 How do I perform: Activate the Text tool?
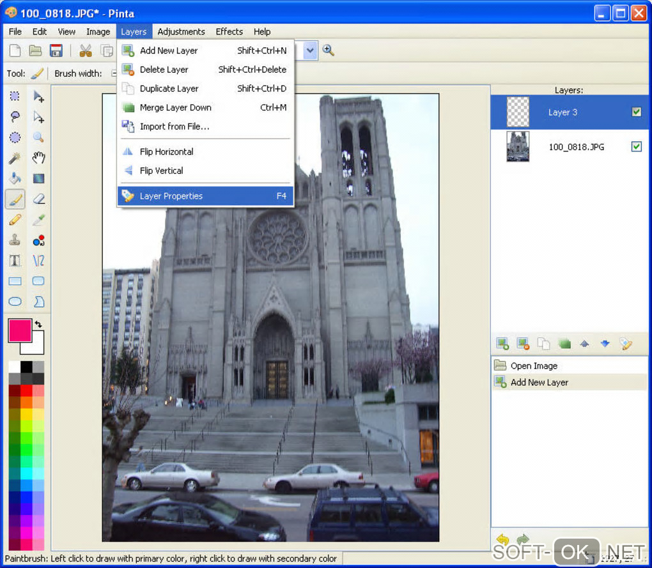coord(15,261)
